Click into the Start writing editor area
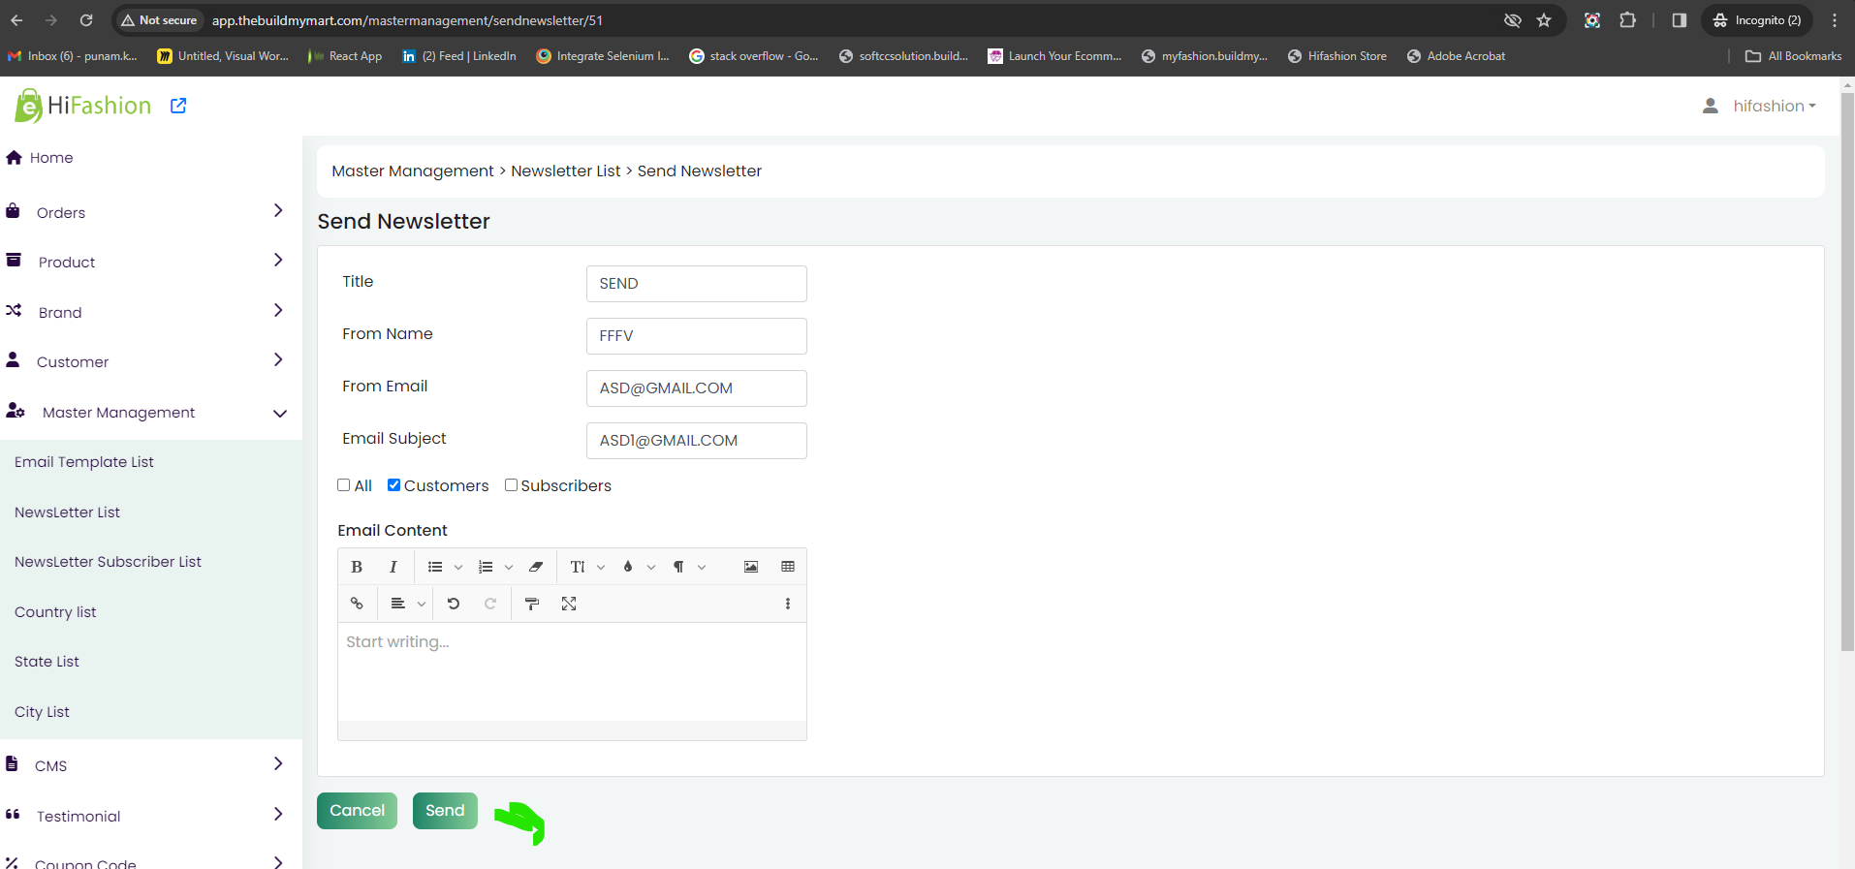The image size is (1855, 869). tap(572, 671)
